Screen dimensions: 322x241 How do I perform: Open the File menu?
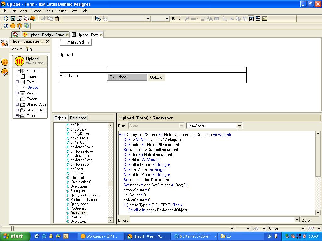[4, 11]
